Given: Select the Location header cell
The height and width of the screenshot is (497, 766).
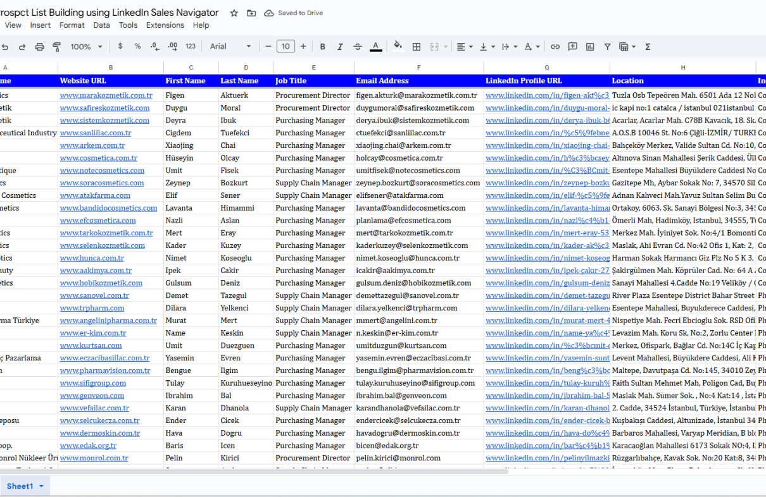Looking at the screenshot, I should coord(683,81).
